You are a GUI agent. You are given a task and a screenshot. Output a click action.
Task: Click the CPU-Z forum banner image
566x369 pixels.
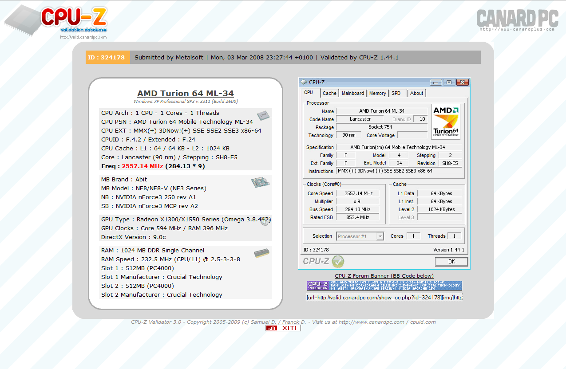tap(384, 286)
